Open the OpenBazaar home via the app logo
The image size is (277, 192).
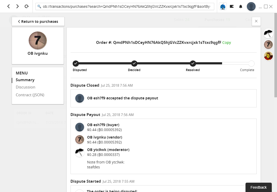pos(223,6)
